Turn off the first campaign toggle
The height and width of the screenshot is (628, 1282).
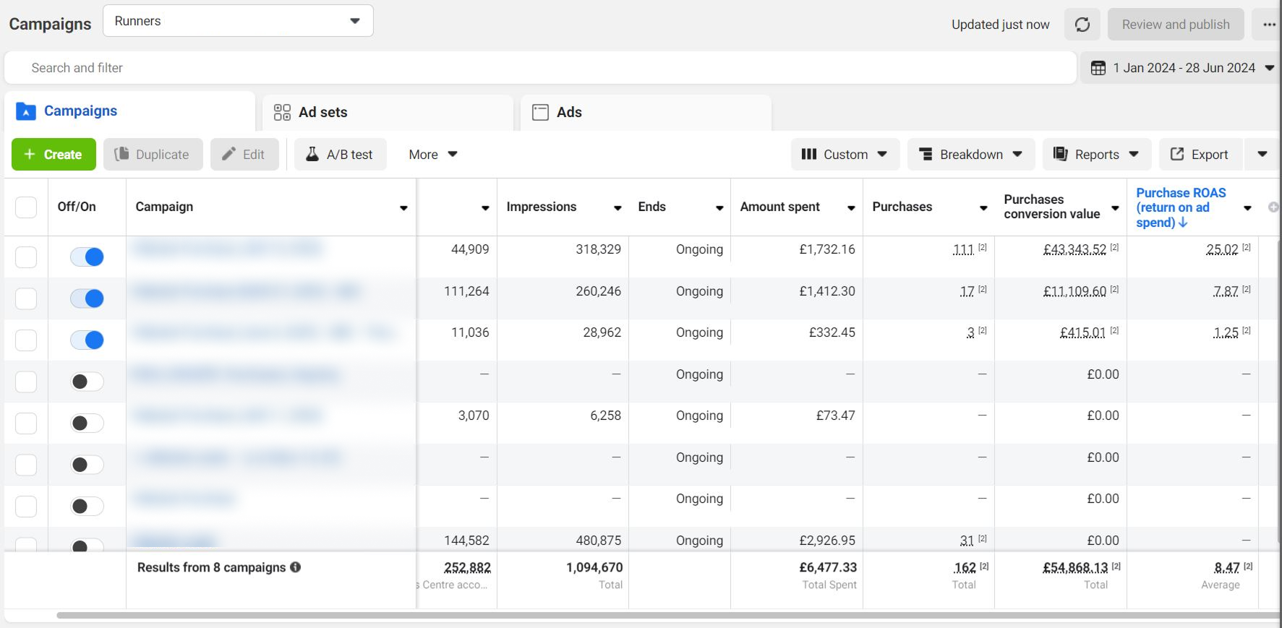click(87, 257)
